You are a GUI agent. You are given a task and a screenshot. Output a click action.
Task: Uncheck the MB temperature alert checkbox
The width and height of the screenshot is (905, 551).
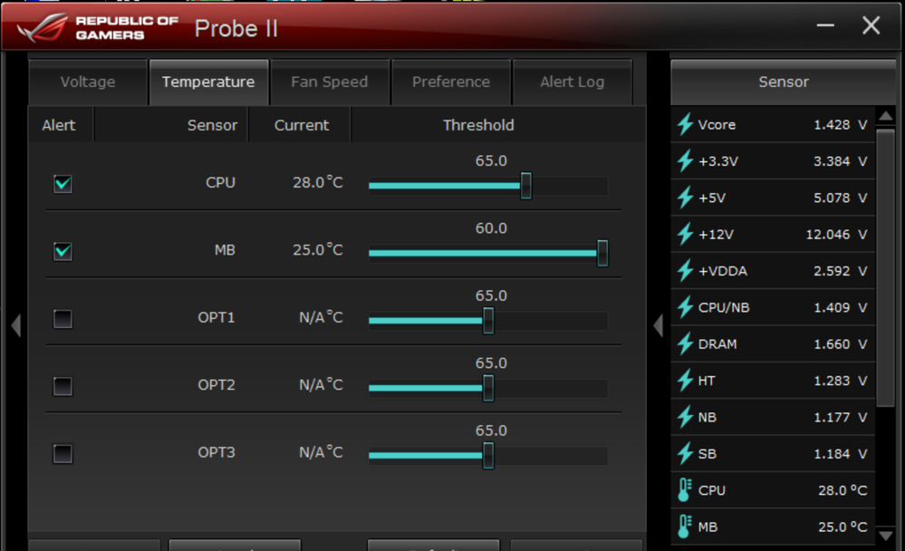click(x=63, y=251)
